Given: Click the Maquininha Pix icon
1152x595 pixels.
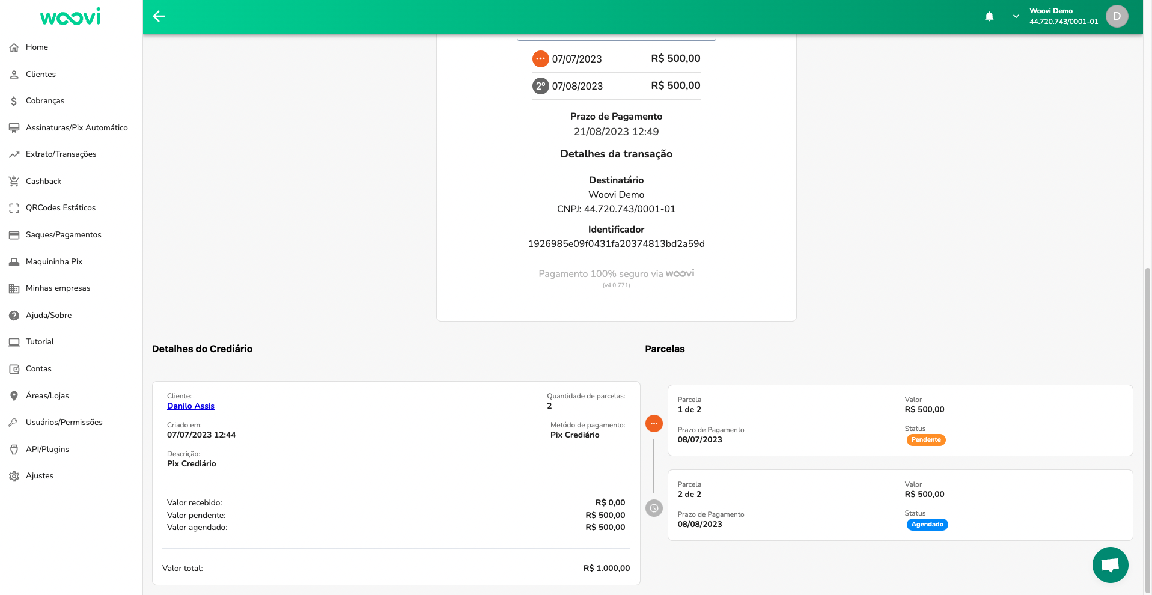Looking at the screenshot, I should tap(14, 261).
